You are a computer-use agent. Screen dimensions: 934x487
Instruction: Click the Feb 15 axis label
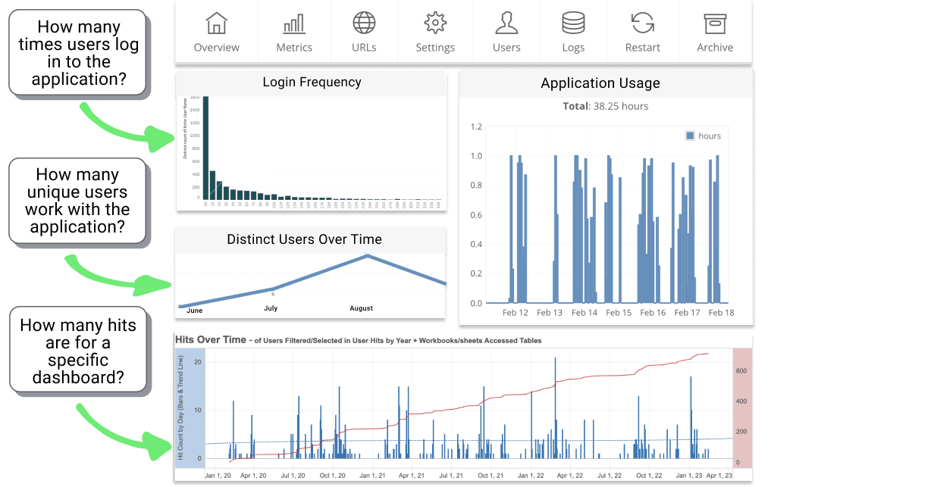tap(619, 312)
